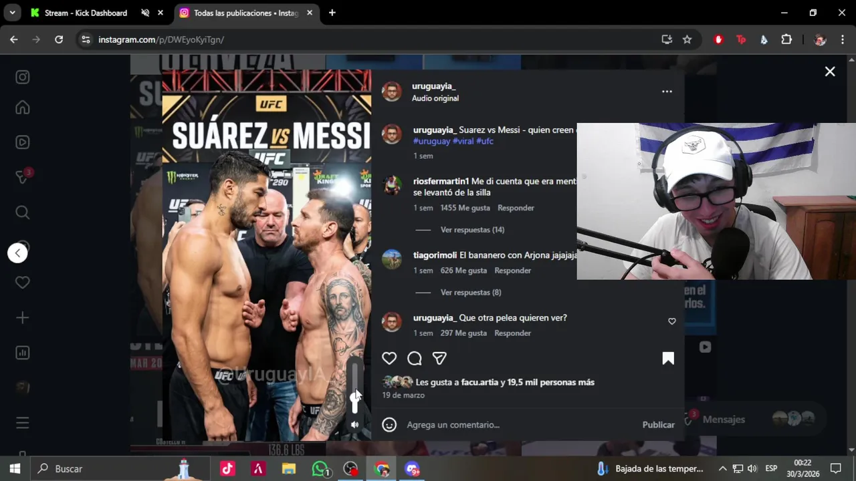
Task: Open riosfermartin1's avatar picture
Action: click(391, 185)
